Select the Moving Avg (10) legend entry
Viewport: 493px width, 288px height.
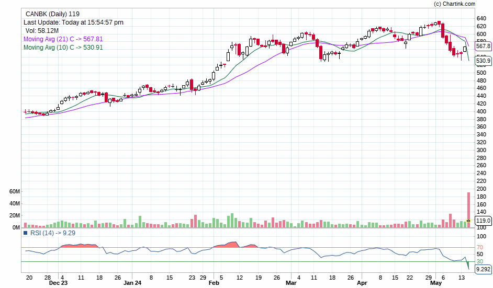click(x=63, y=48)
